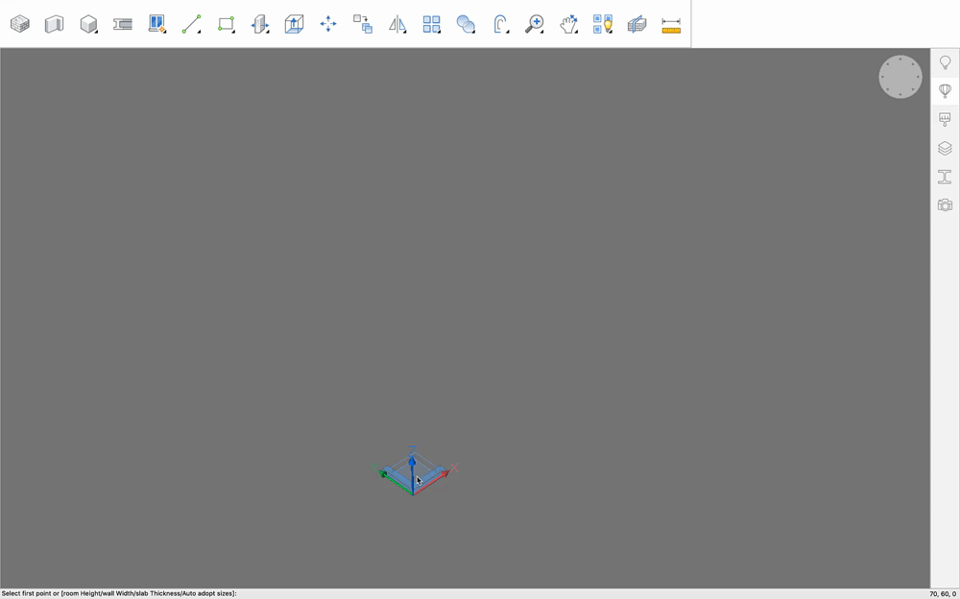The height and width of the screenshot is (599, 960).
Task: Toggle the lights panel via bulb icon
Action: [603, 24]
